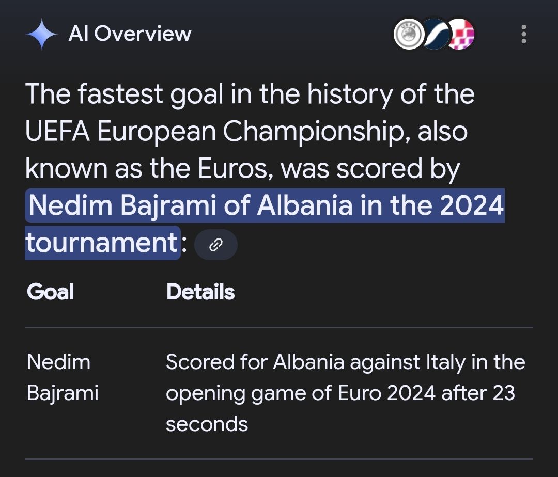Select the 'AI Overview' heading text

130,34
